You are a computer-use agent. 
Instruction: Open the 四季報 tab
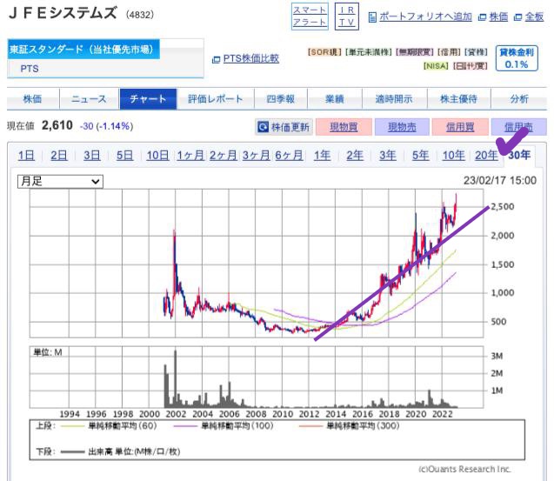[281, 99]
